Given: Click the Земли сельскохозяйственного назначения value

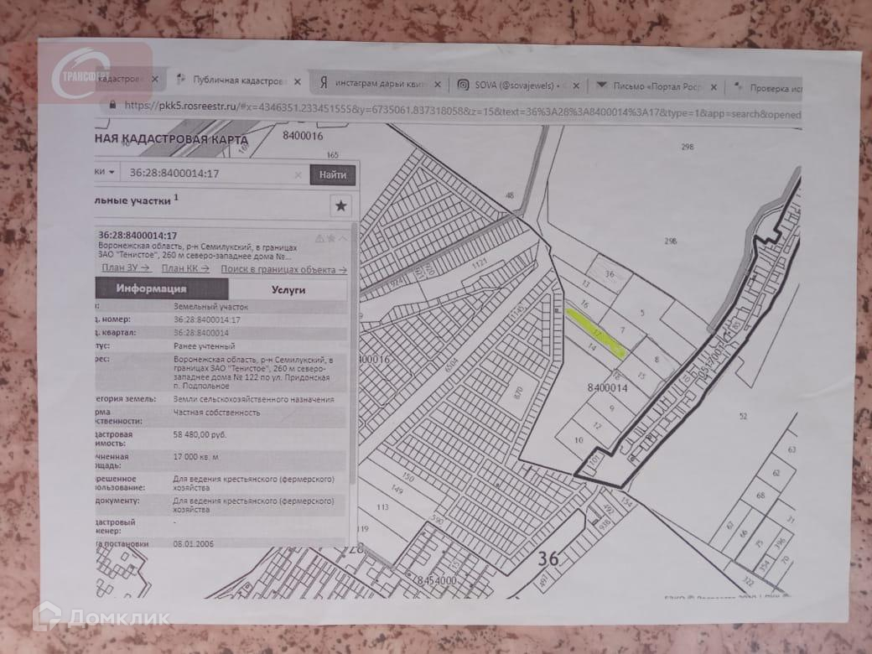Looking at the screenshot, I should 253,399.
